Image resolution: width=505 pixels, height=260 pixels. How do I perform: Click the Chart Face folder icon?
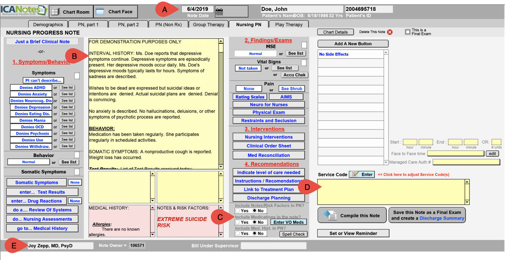(100, 12)
